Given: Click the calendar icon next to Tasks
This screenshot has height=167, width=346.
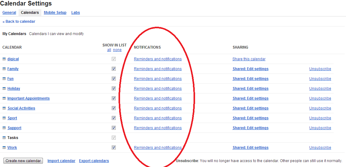Looking at the screenshot, I should point(4,138).
